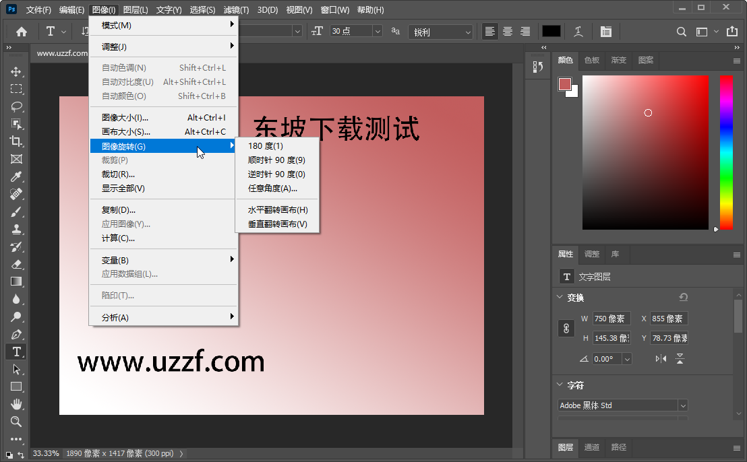The image size is (747, 462).
Task: Open 图像大小(I)... menu item
Action: coord(163,118)
